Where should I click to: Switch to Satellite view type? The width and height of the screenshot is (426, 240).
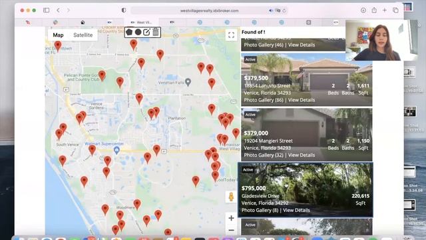(83, 35)
